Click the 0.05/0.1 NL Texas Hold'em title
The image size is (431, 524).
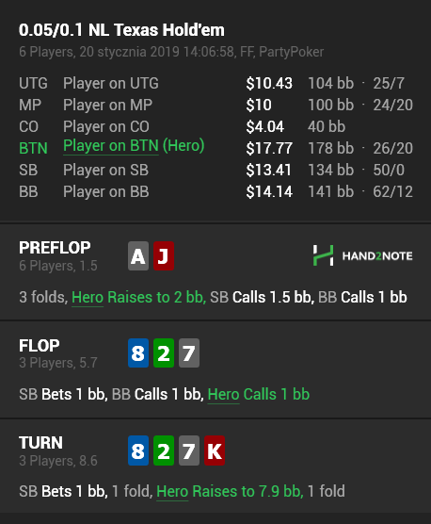[x=121, y=30]
